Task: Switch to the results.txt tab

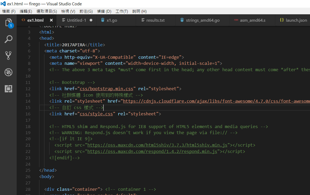Action: 155,20
